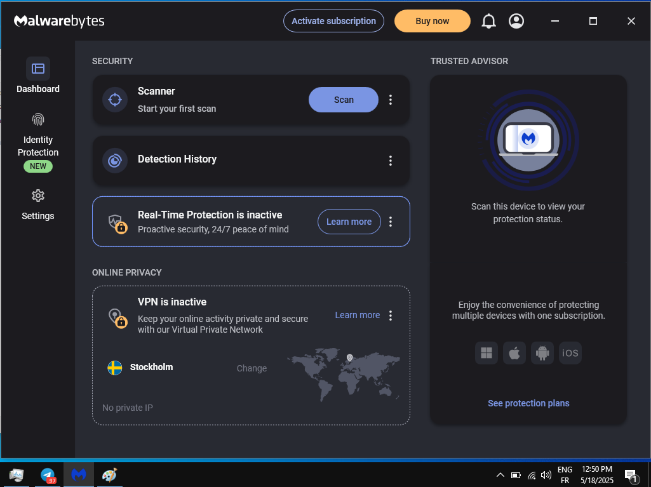Screen dimensions: 651x487
Task: Open the See protection plans link
Action: tap(528, 403)
